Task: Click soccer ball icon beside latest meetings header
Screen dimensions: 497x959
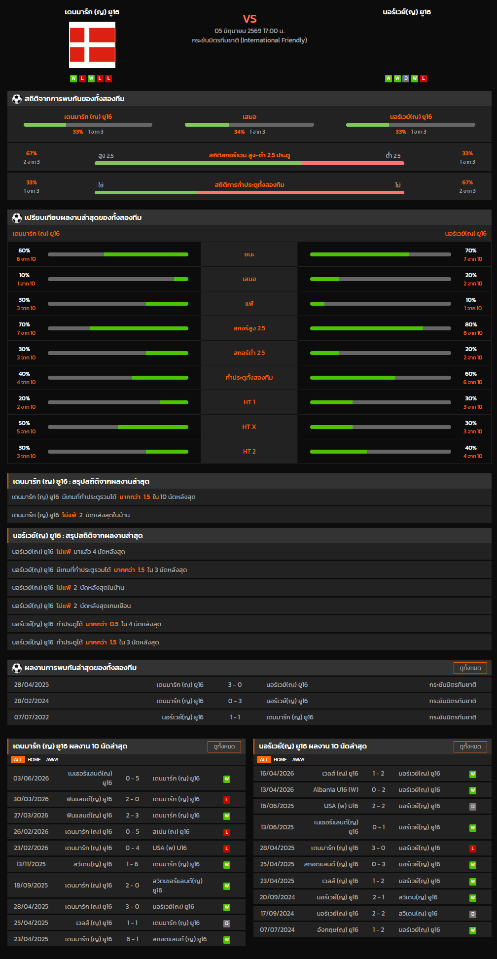Action: tap(17, 668)
